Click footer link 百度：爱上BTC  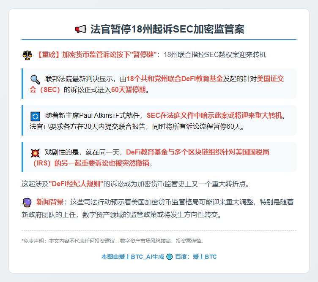[196, 257]
